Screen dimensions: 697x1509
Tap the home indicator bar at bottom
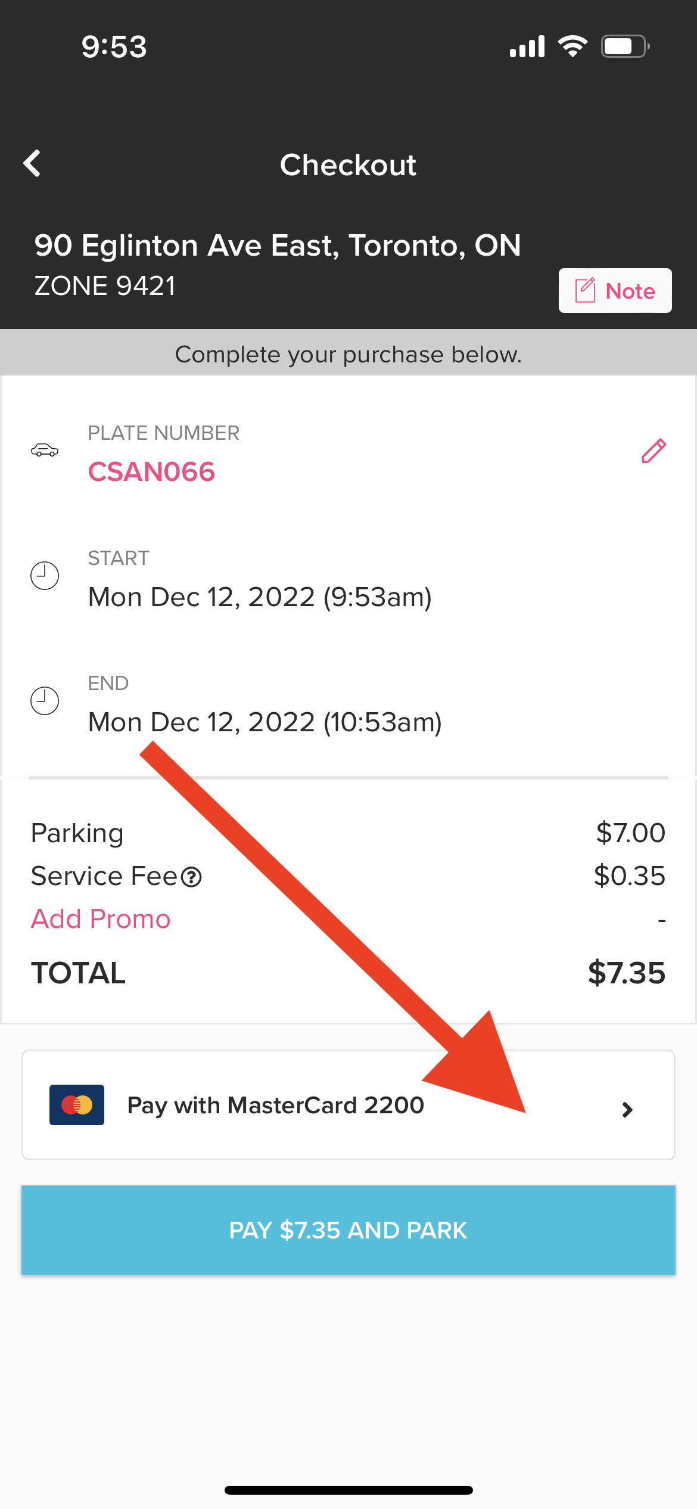click(x=348, y=1490)
